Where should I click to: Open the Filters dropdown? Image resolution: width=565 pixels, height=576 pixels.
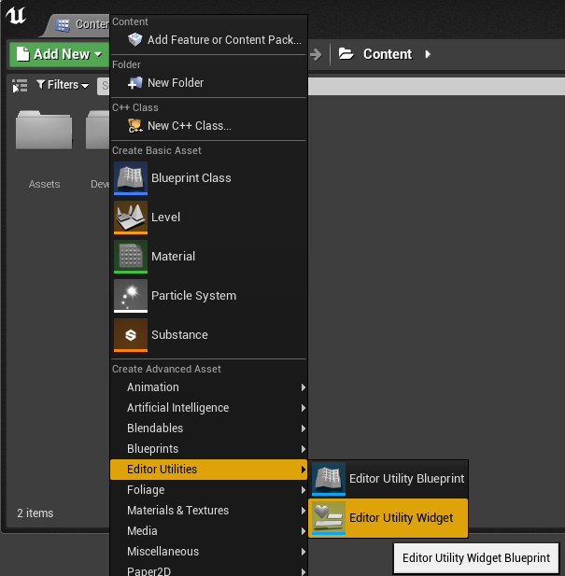point(63,85)
